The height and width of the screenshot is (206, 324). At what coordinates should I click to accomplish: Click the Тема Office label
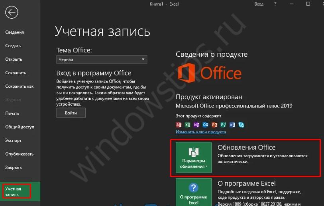point(74,50)
